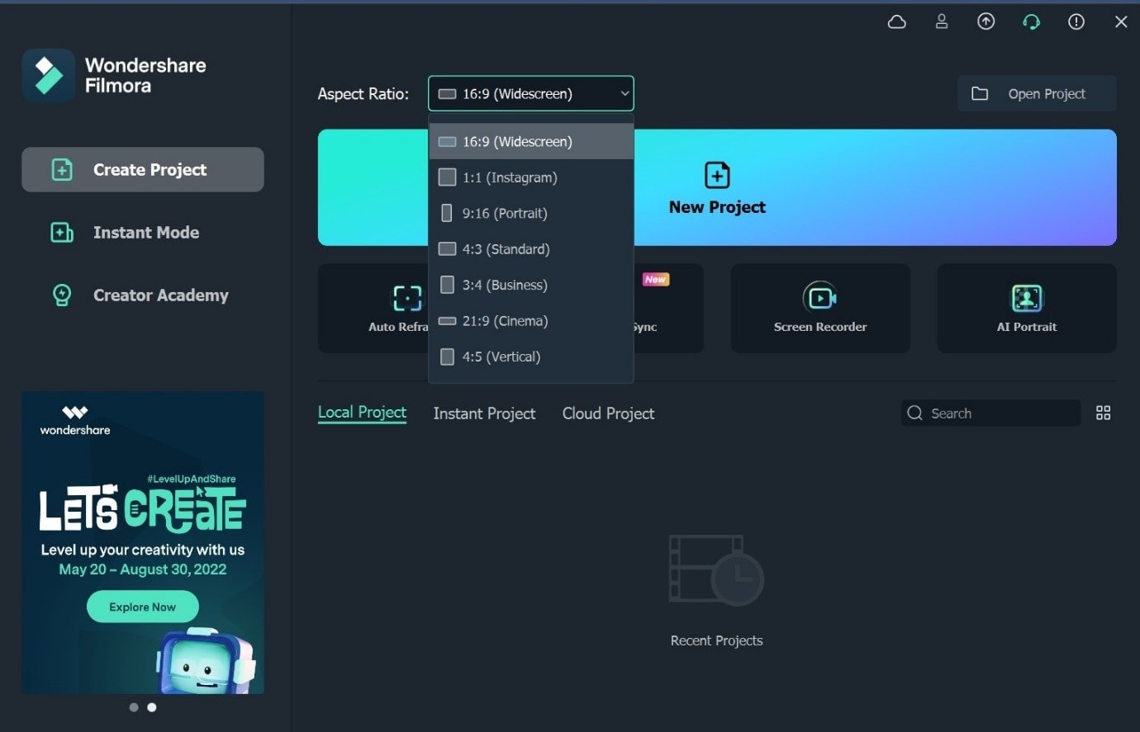
Task: Choose 9:16 (Portrait) aspect ratio
Action: click(x=504, y=213)
